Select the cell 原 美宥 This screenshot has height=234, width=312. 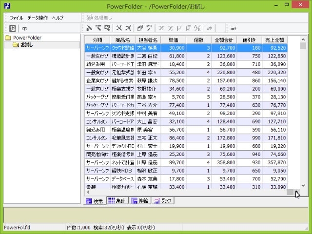(148, 130)
